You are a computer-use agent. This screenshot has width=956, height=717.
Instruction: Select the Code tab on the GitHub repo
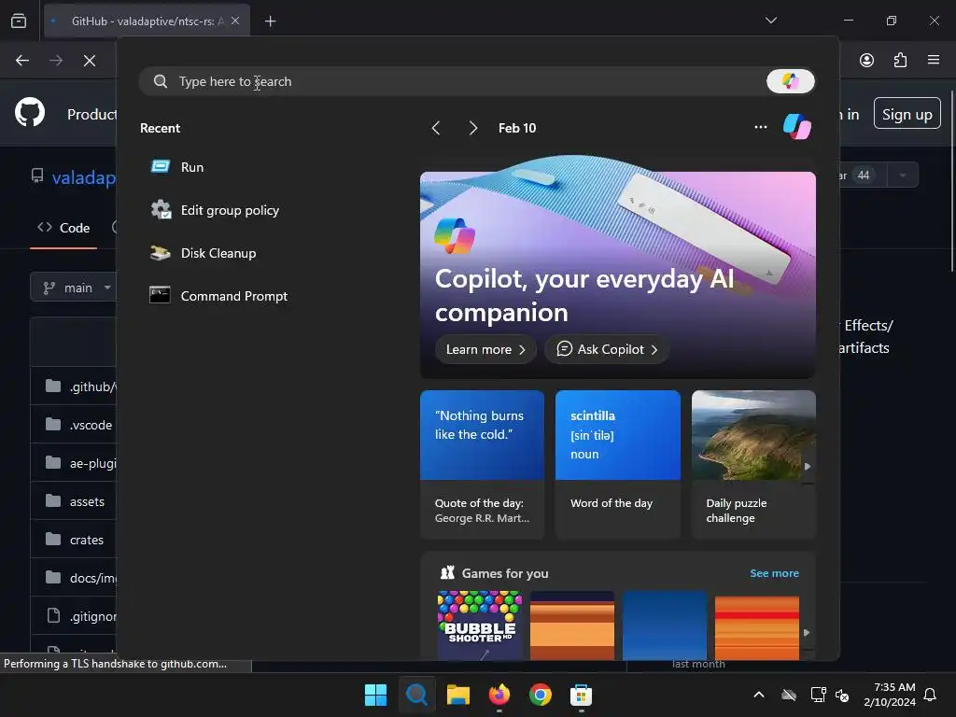tap(63, 228)
